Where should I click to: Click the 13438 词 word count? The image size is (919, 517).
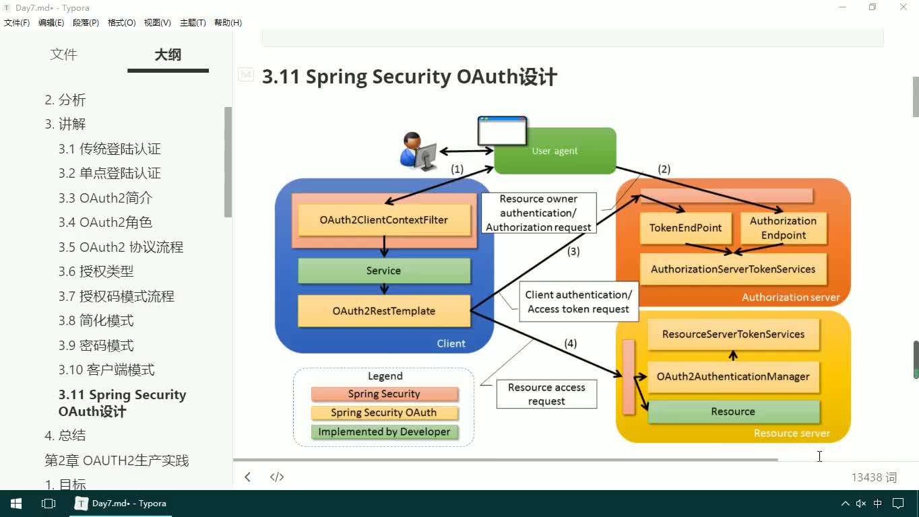point(874,477)
